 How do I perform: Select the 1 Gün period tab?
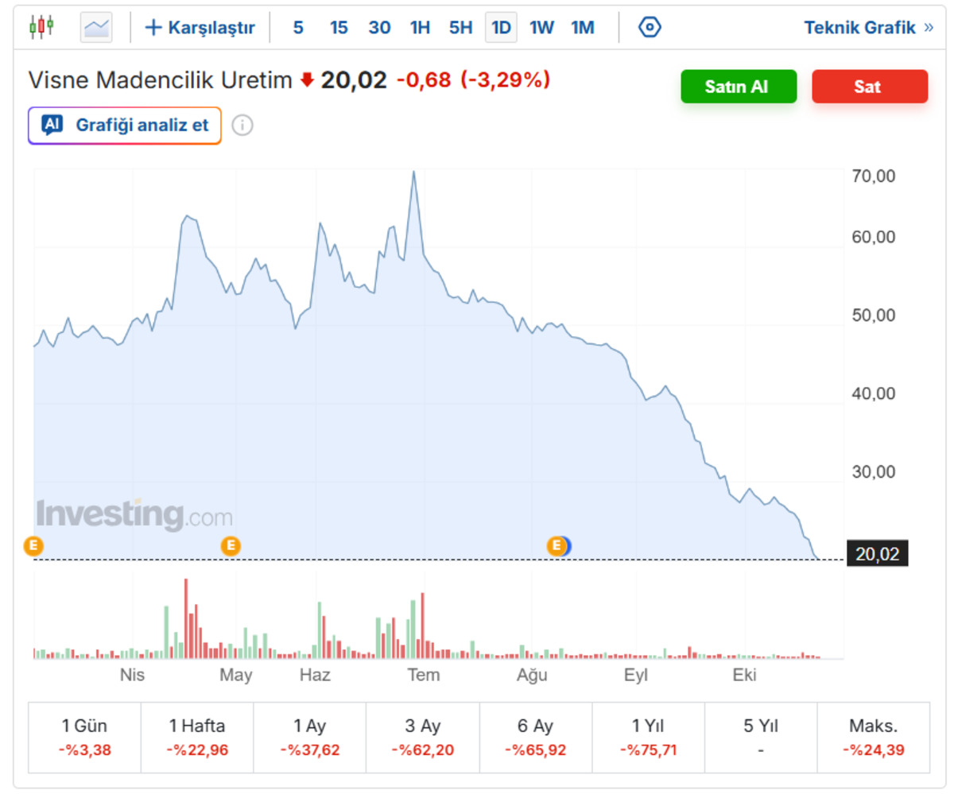pyautogui.click(x=84, y=737)
